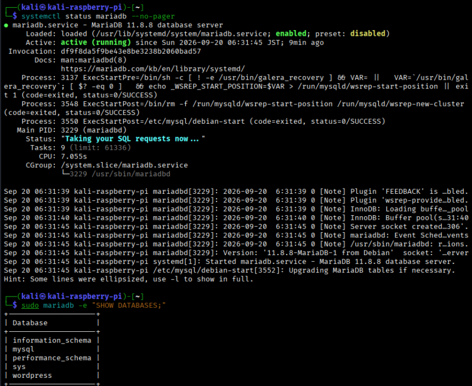Screen dimensions: 472x386
Task: Click the 'man:mariadbd(8)' docs entry
Action: pos(94,60)
